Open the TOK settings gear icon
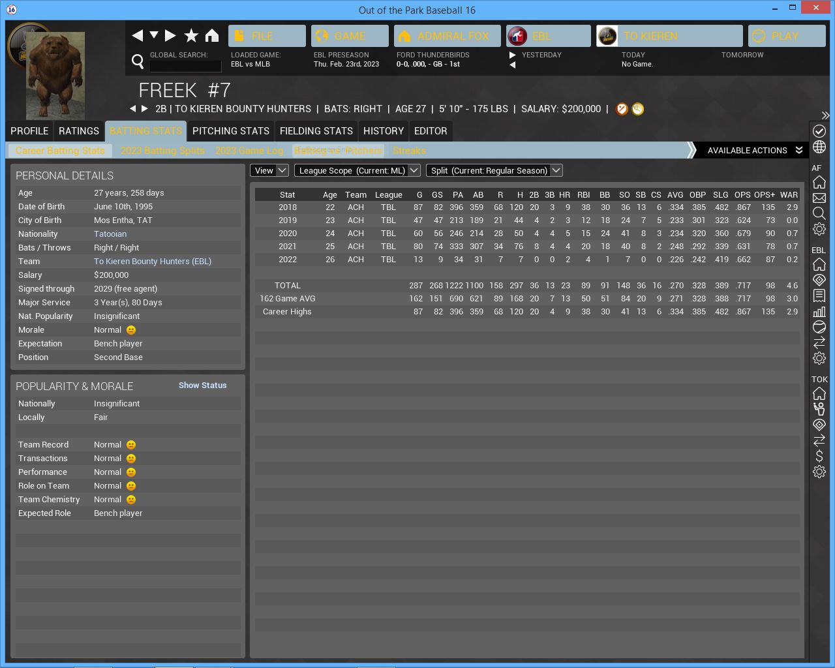835x668 pixels. [x=819, y=472]
